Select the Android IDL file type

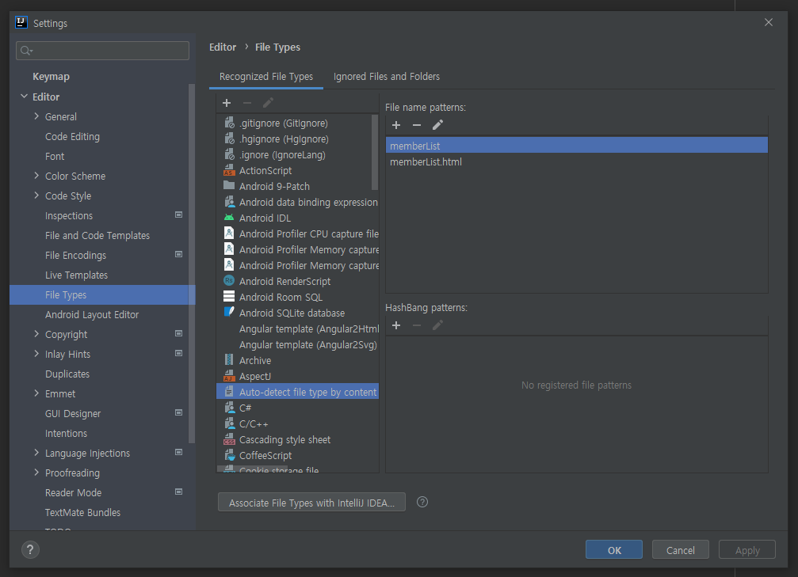(x=298, y=218)
